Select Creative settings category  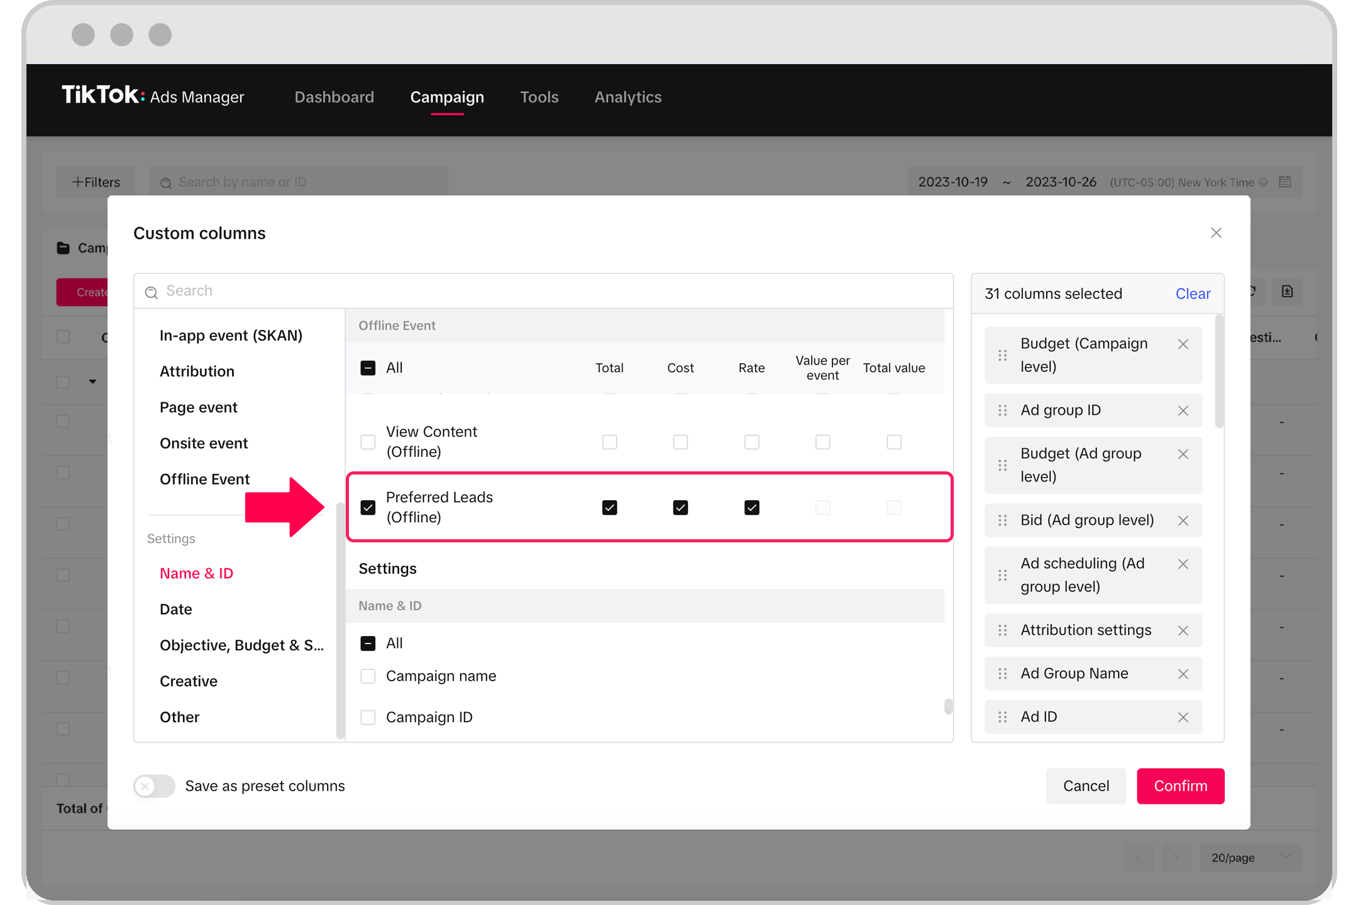point(188,681)
